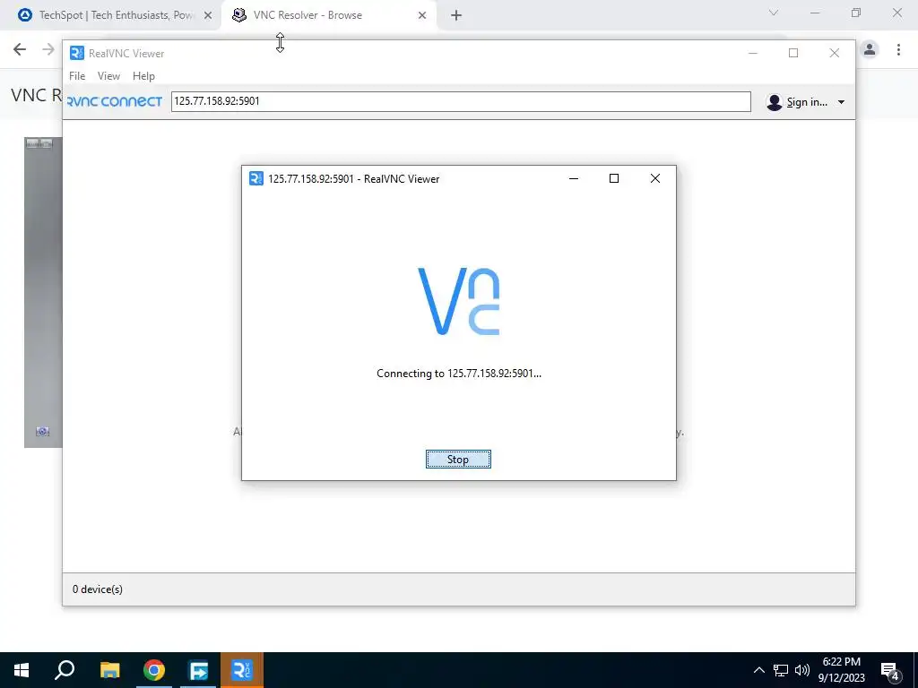Click the camera icon on the browser thumbnail
This screenshot has width=918, height=688.
point(42,431)
